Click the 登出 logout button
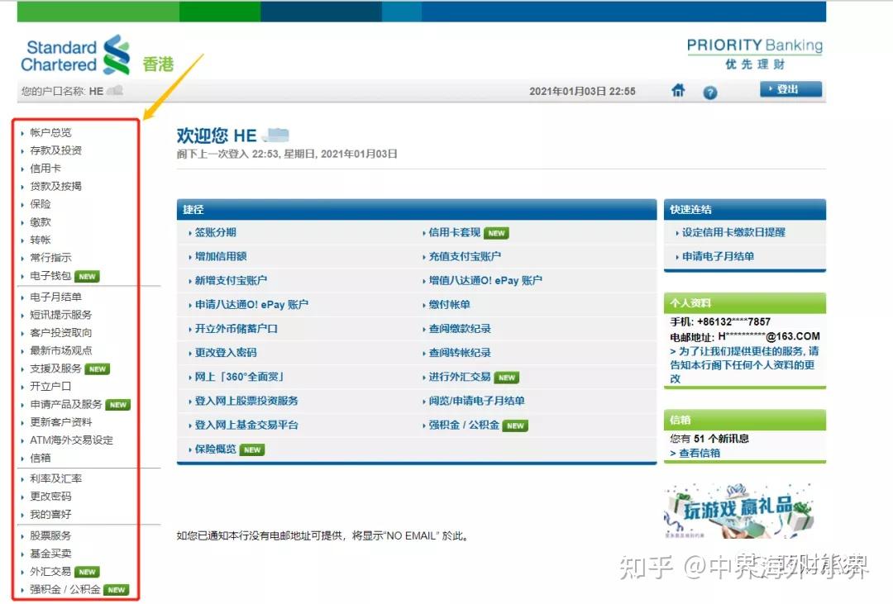Screen dimensions: 893x604 791,89
